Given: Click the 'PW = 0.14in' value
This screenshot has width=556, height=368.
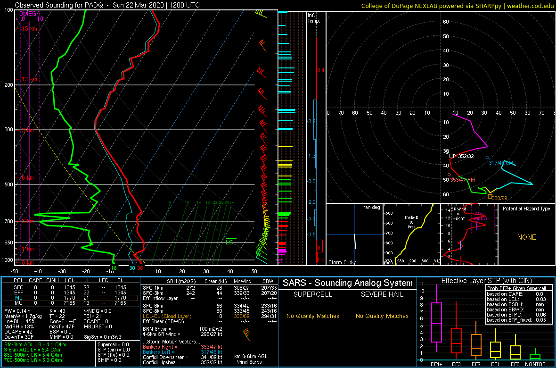Looking at the screenshot, I should (18, 311).
